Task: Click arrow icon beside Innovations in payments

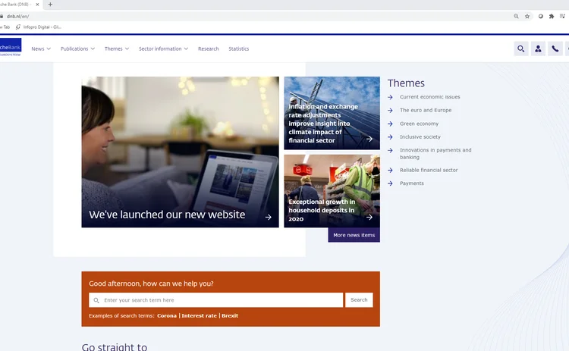Action: [x=391, y=150]
